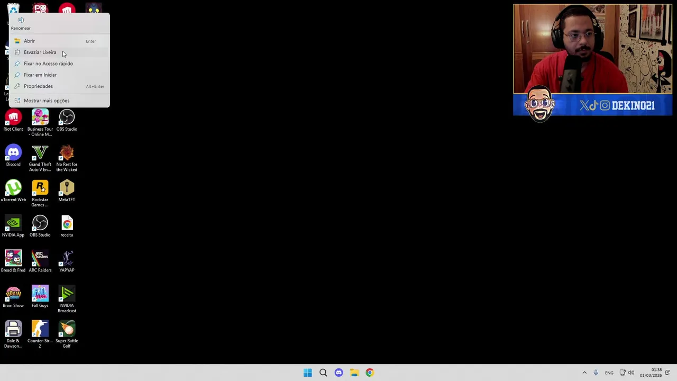Select Esvaziar Lixeira menu entry
Screen dimensions: 677x381
point(59,52)
